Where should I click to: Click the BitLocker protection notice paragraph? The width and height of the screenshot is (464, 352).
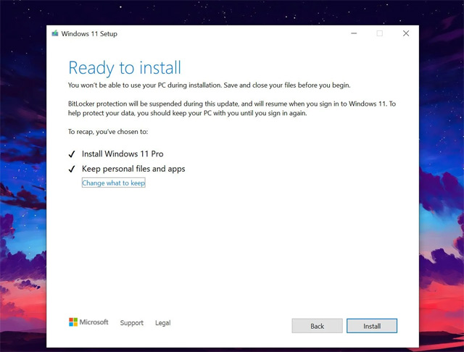coord(232,109)
